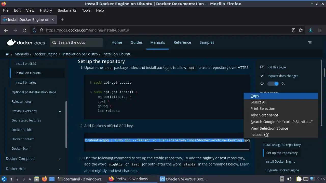Viewport: 326px width, 183px height.
Task: Jump to Upgrade Docker Engine section
Action: pos(282,170)
